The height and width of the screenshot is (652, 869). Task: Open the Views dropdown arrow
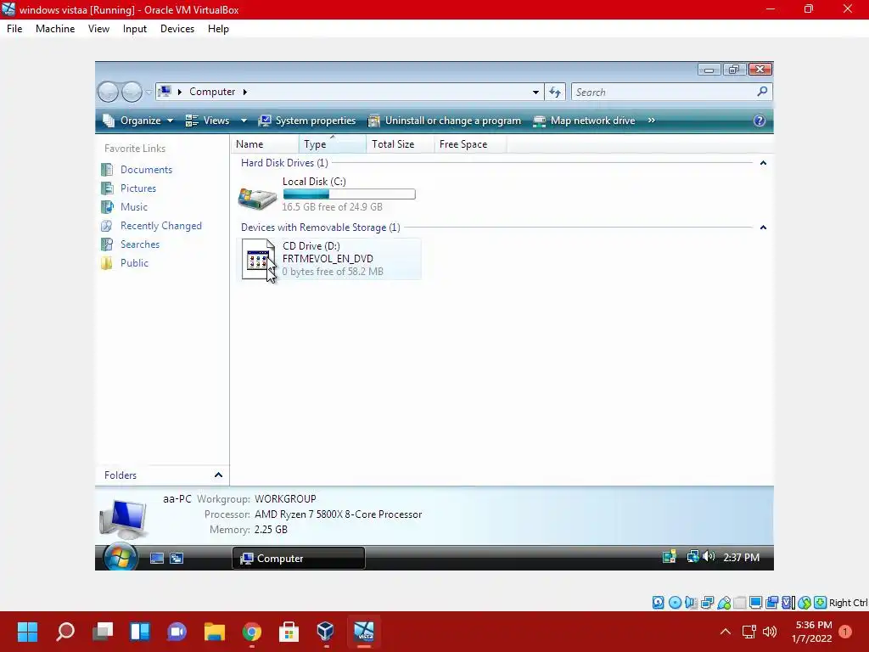tap(244, 121)
